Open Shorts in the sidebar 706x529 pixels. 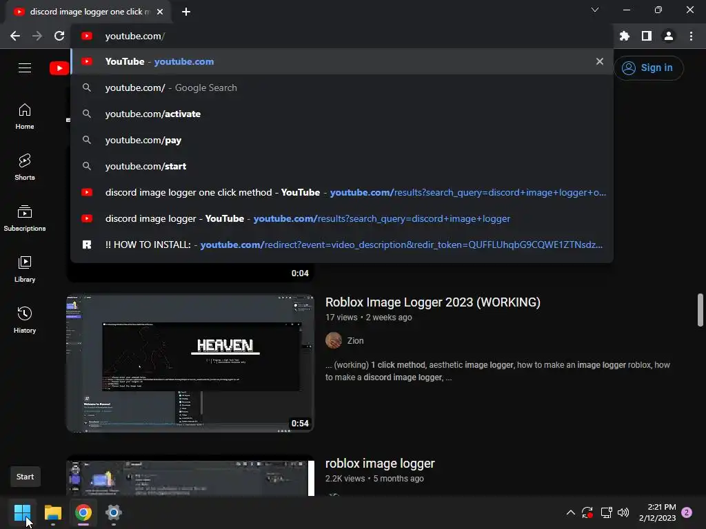(25, 167)
